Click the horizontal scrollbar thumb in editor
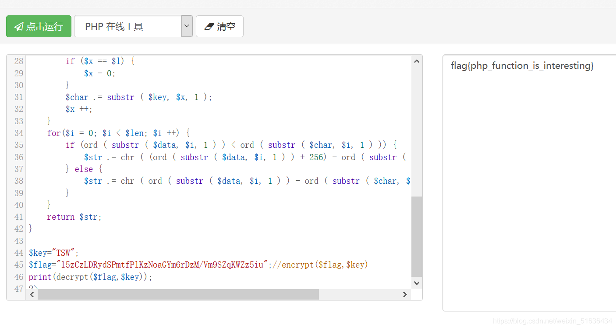The image size is (616, 329). coord(178,295)
